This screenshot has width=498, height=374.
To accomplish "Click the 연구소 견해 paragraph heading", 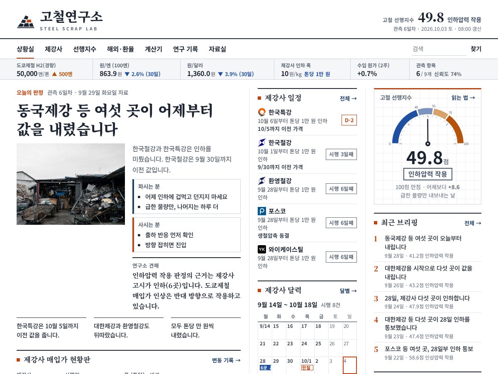I will [x=146, y=266].
